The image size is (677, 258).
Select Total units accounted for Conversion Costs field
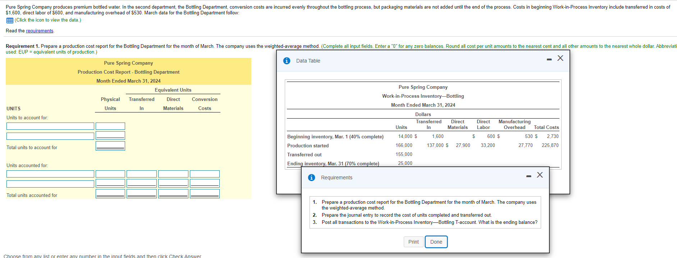point(205,194)
